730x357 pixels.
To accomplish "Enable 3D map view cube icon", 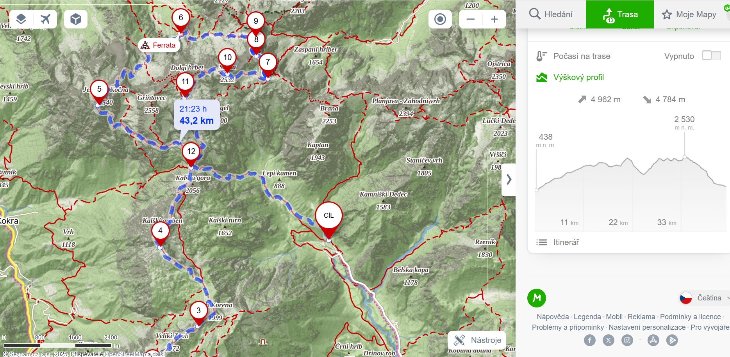I will 76,19.
